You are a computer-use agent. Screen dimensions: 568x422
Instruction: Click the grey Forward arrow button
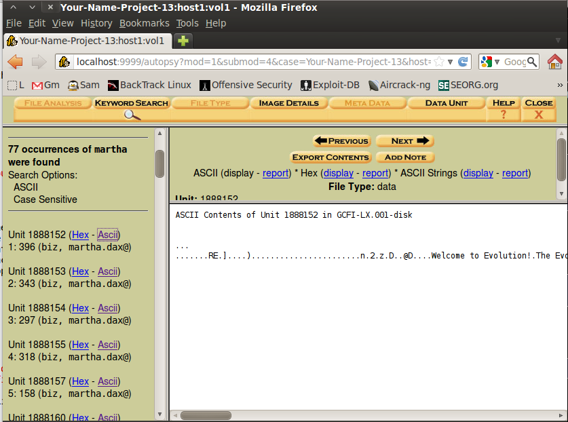pyautogui.click(x=39, y=62)
